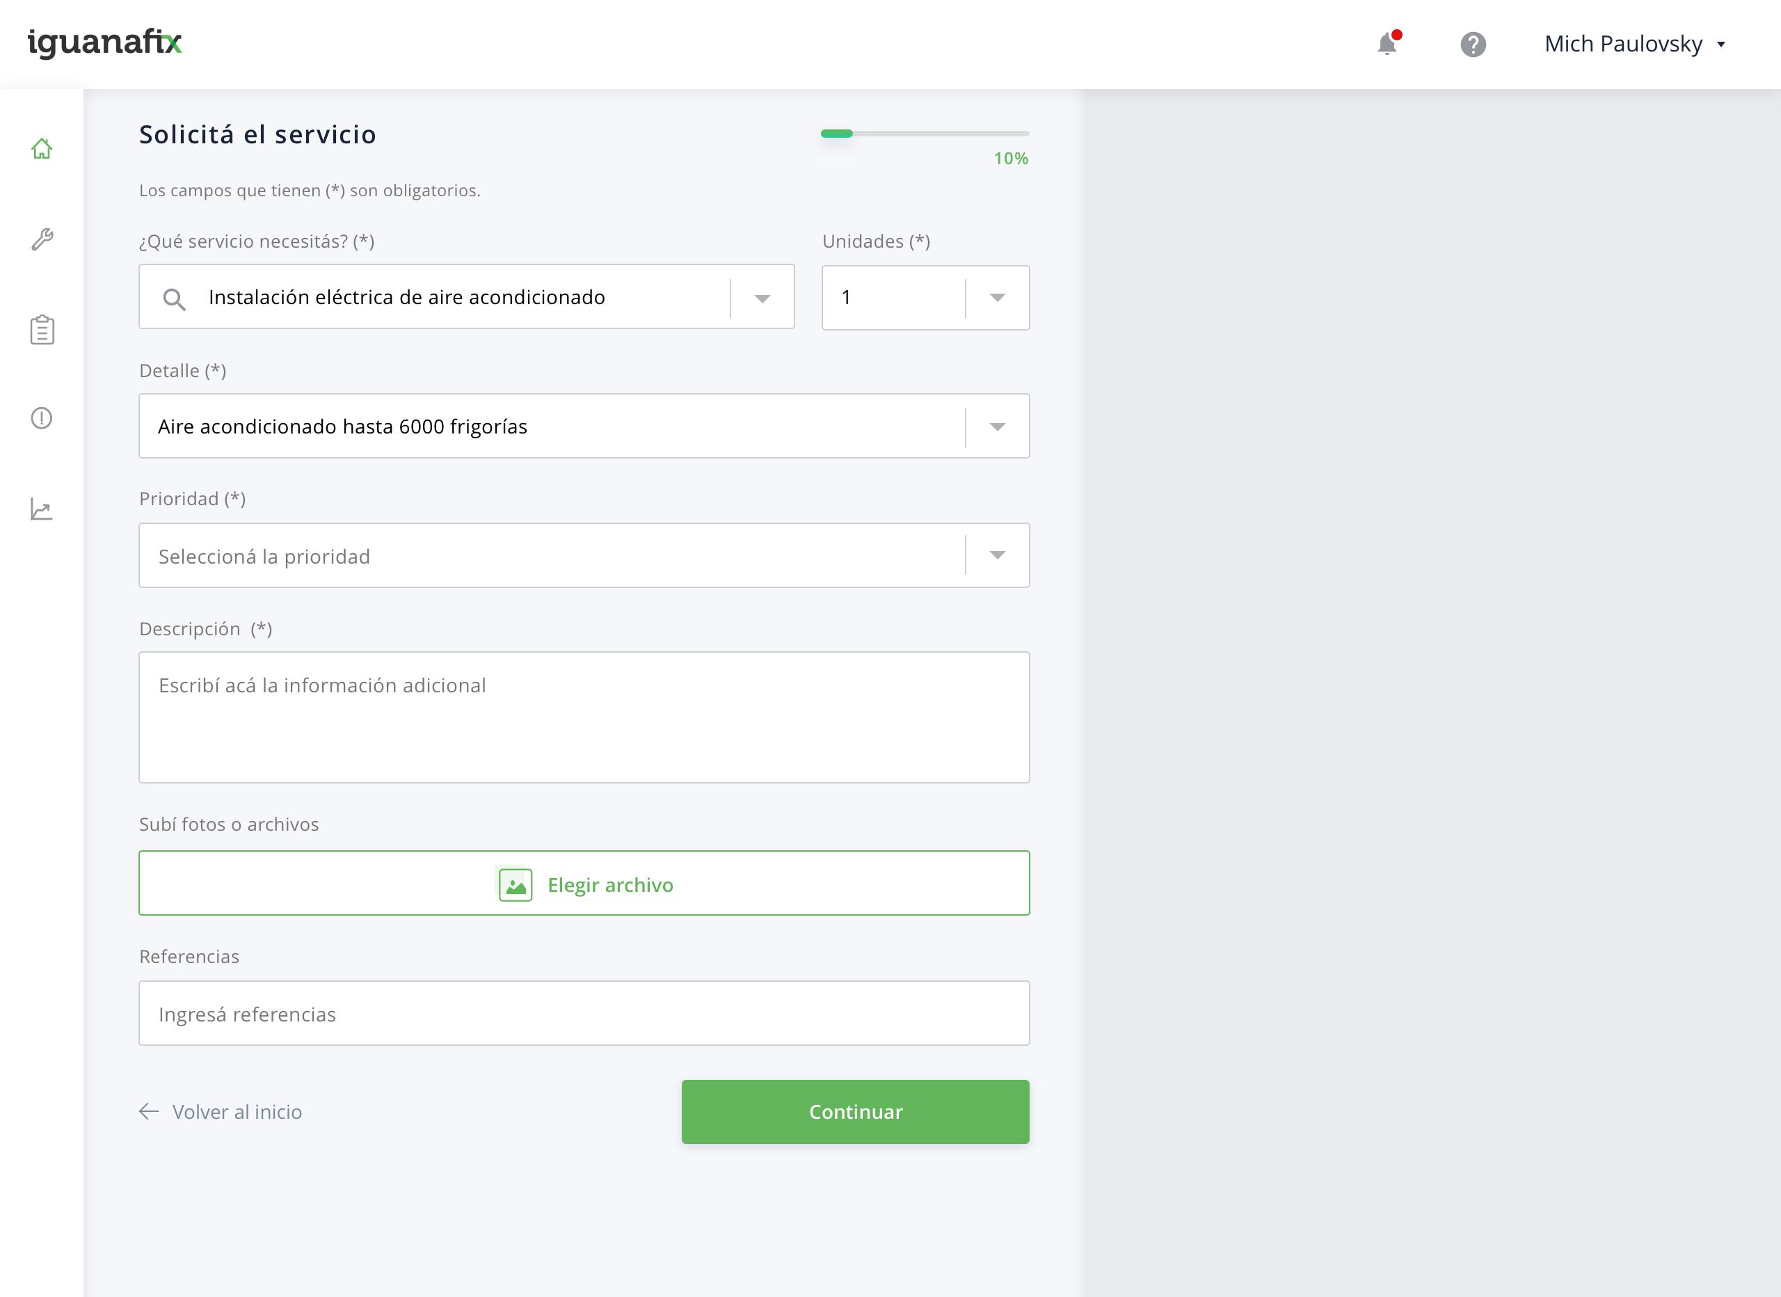Click the search magnifier in service field
This screenshot has width=1781, height=1297.
[173, 299]
